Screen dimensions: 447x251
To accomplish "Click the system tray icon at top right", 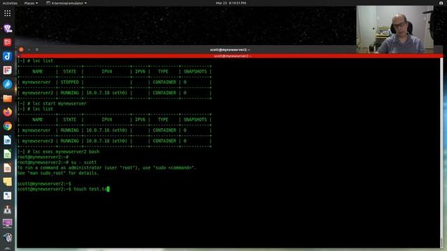I will 441,3.
